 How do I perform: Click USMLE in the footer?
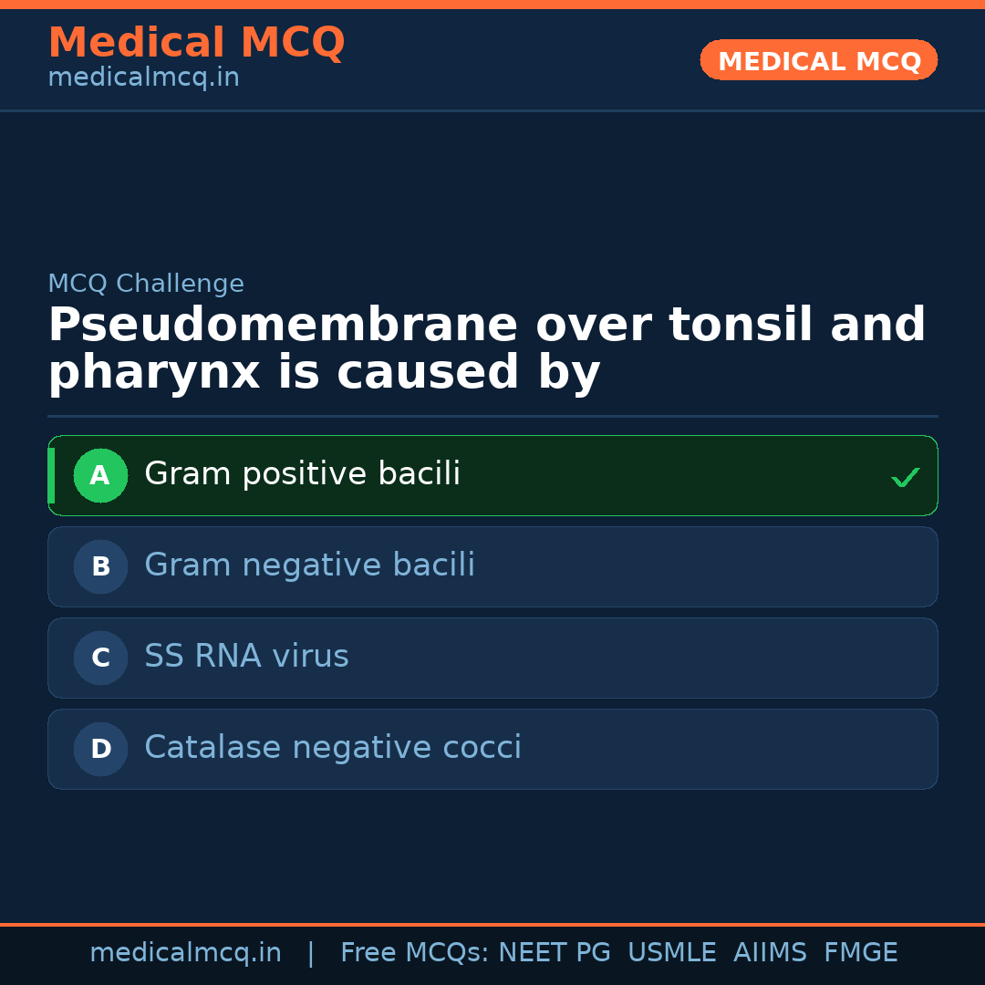[x=671, y=953]
